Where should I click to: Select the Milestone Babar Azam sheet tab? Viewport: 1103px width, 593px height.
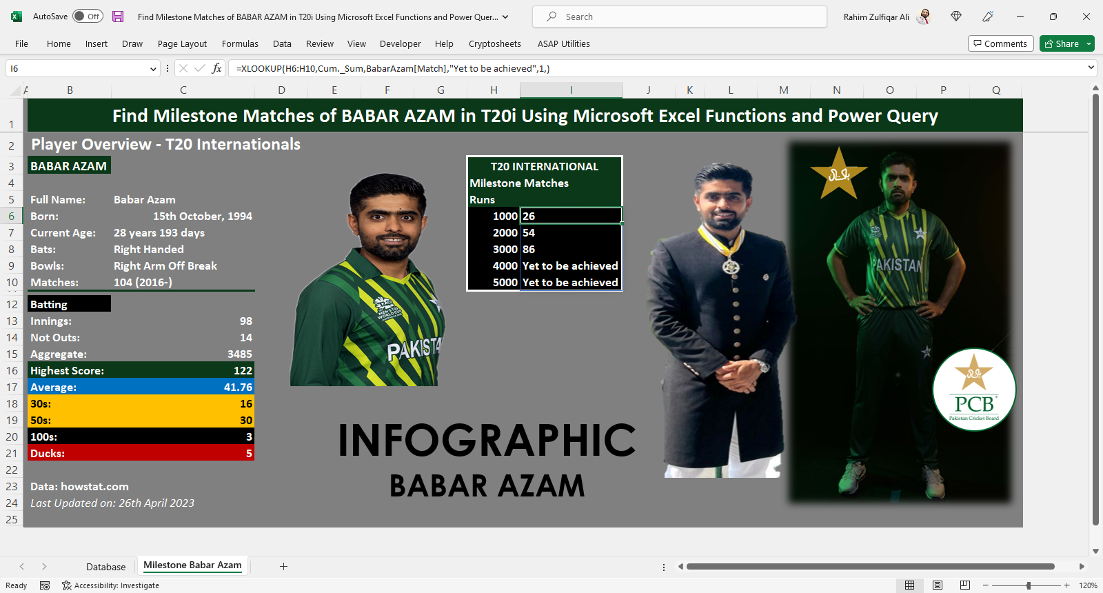(x=192, y=565)
